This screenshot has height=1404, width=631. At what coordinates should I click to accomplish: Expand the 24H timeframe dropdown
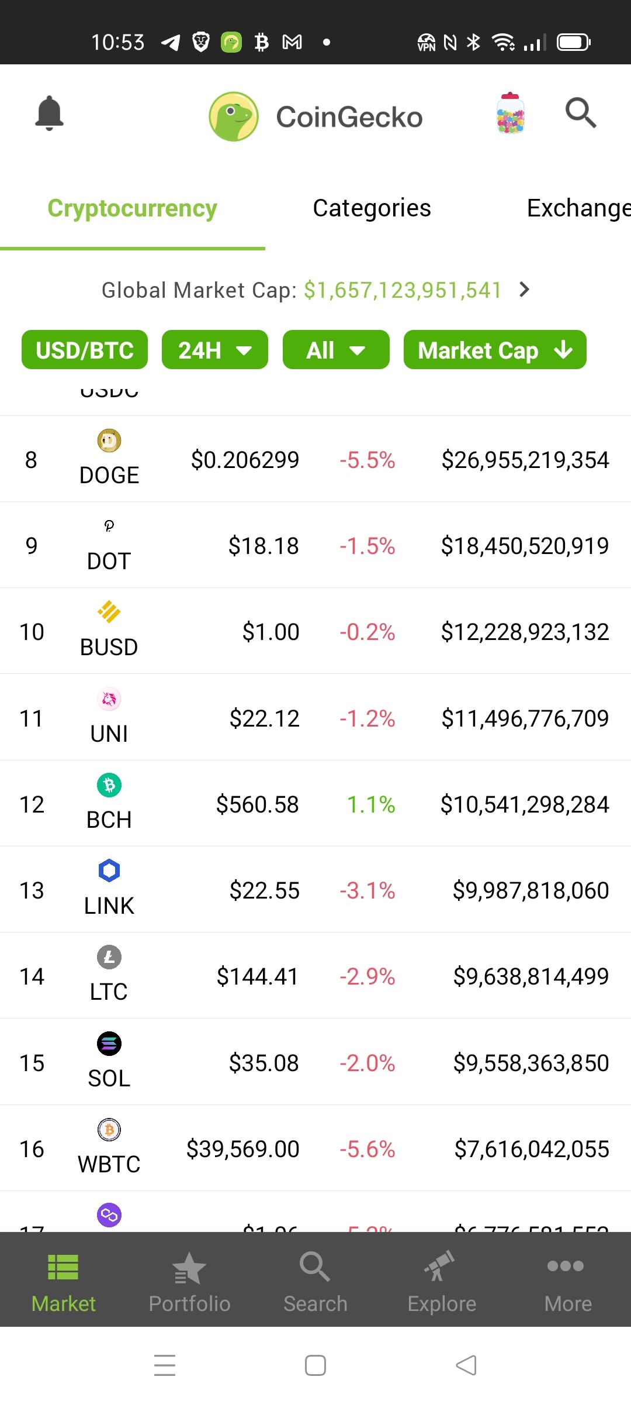tap(215, 350)
